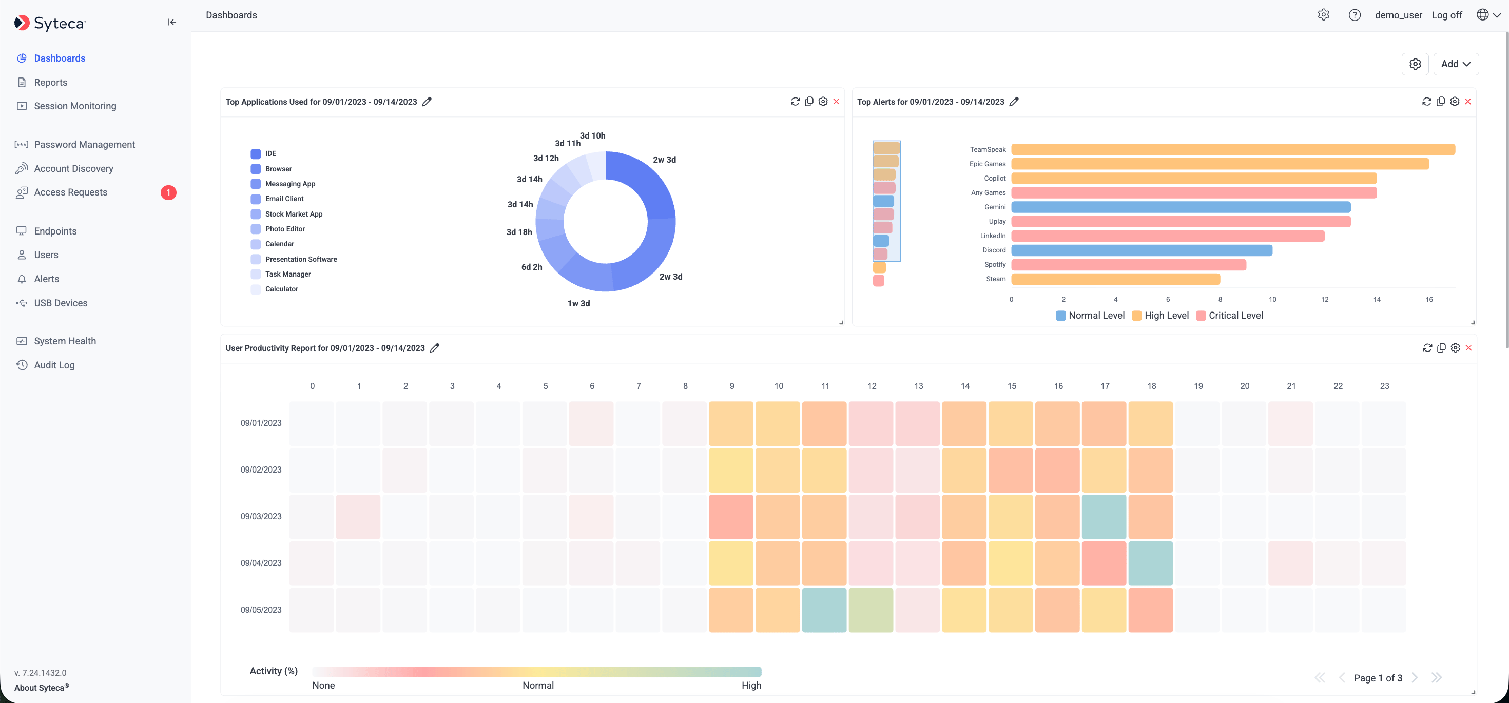Edit the Top Alerts widget title
This screenshot has width=1509, height=703.
(1014, 102)
